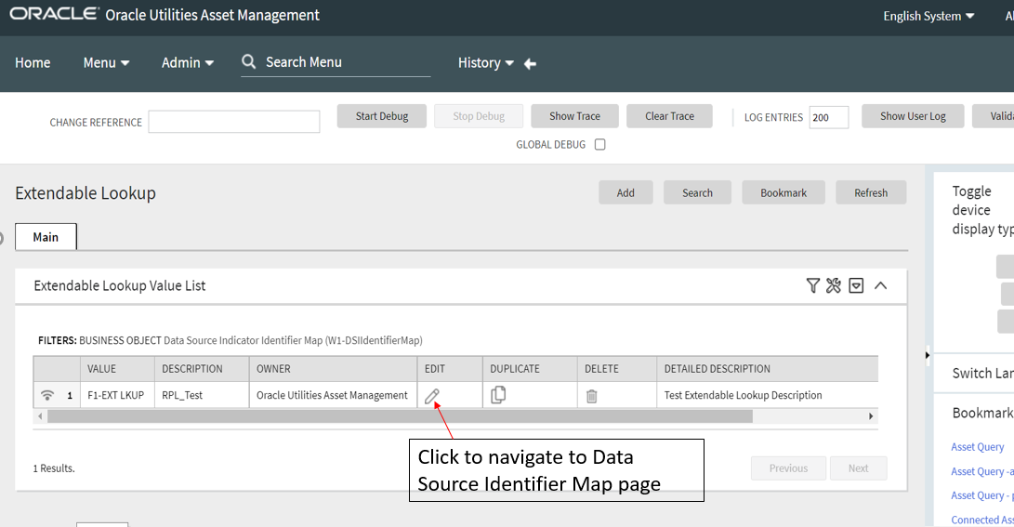The height and width of the screenshot is (527, 1014).
Task: Click the scrollbar right arrow
Action: coord(871,416)
